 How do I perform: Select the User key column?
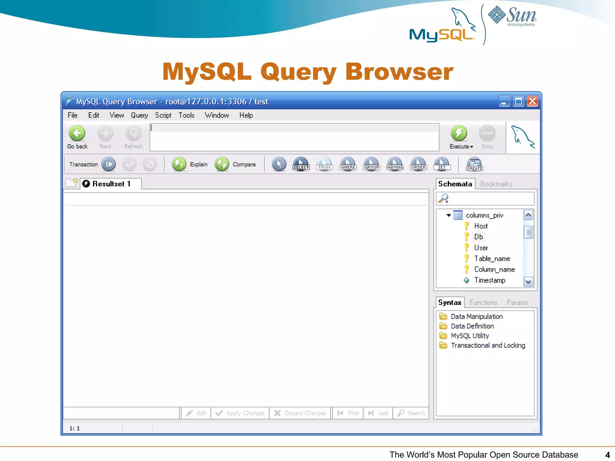[x=481, y=248]
